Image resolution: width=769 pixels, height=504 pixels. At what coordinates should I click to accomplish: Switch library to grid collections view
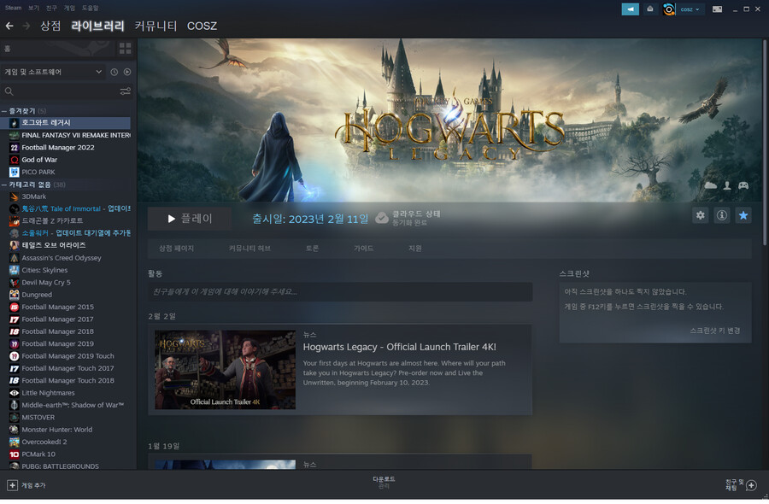pyautogui.click(x=126, y=49)
